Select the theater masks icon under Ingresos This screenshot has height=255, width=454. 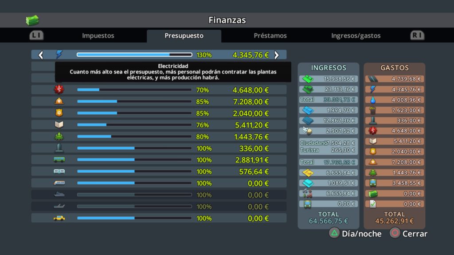click(x=306, y=131)
